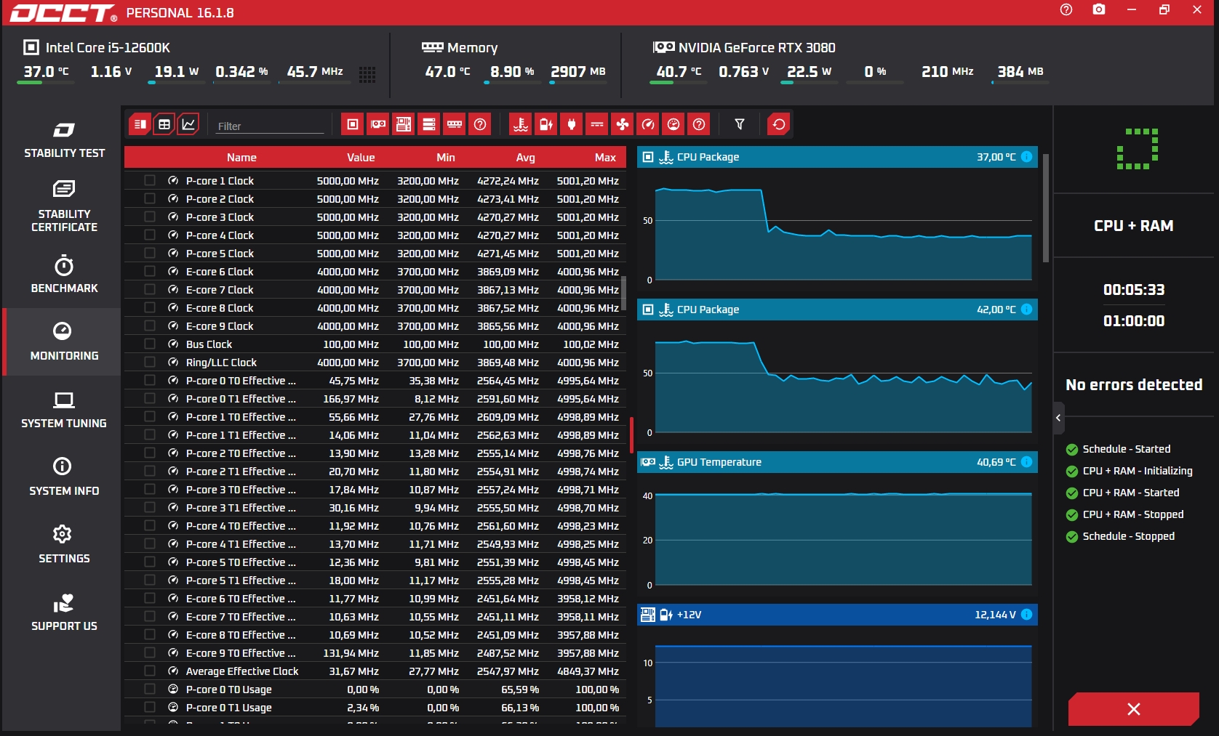Sort table by Name column header
Viewport: 1219px width, 736px height.
[x=241, y=157]
